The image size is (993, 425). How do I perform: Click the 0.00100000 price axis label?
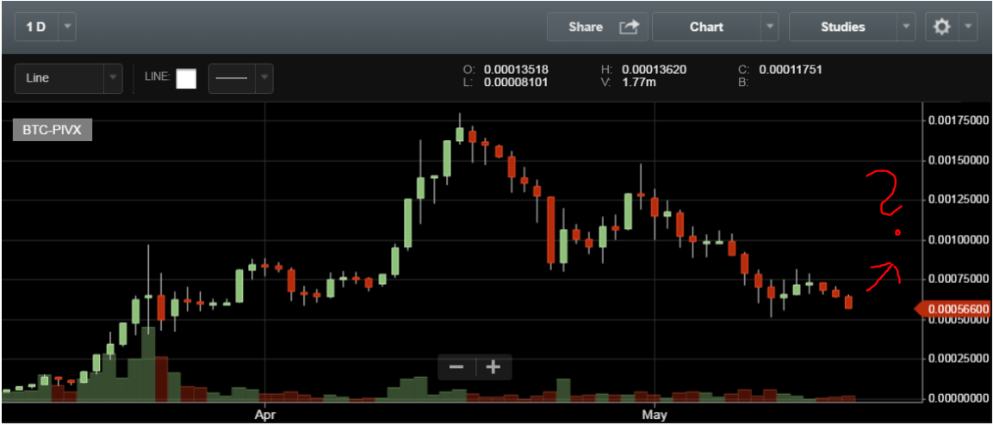tap(958, 240)
